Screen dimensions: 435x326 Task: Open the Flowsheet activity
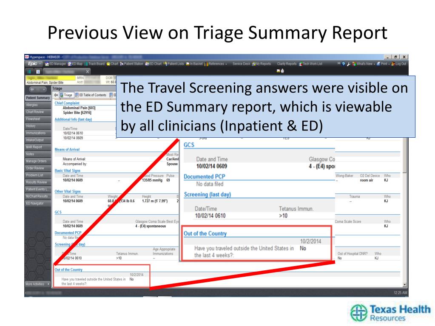[38, 119]
